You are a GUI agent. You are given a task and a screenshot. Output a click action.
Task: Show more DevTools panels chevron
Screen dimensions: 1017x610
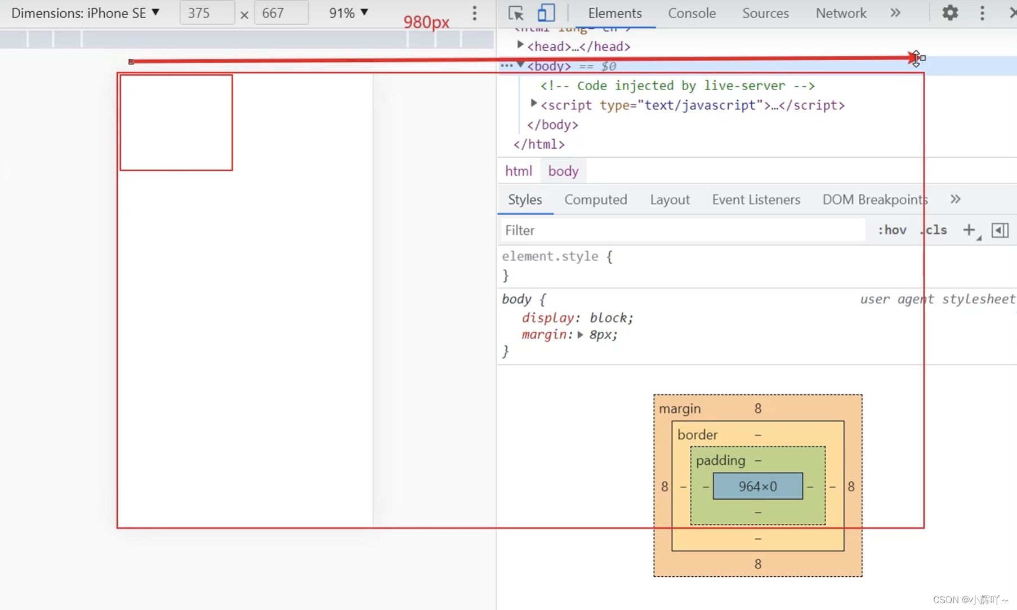click(x=895, y=13)
